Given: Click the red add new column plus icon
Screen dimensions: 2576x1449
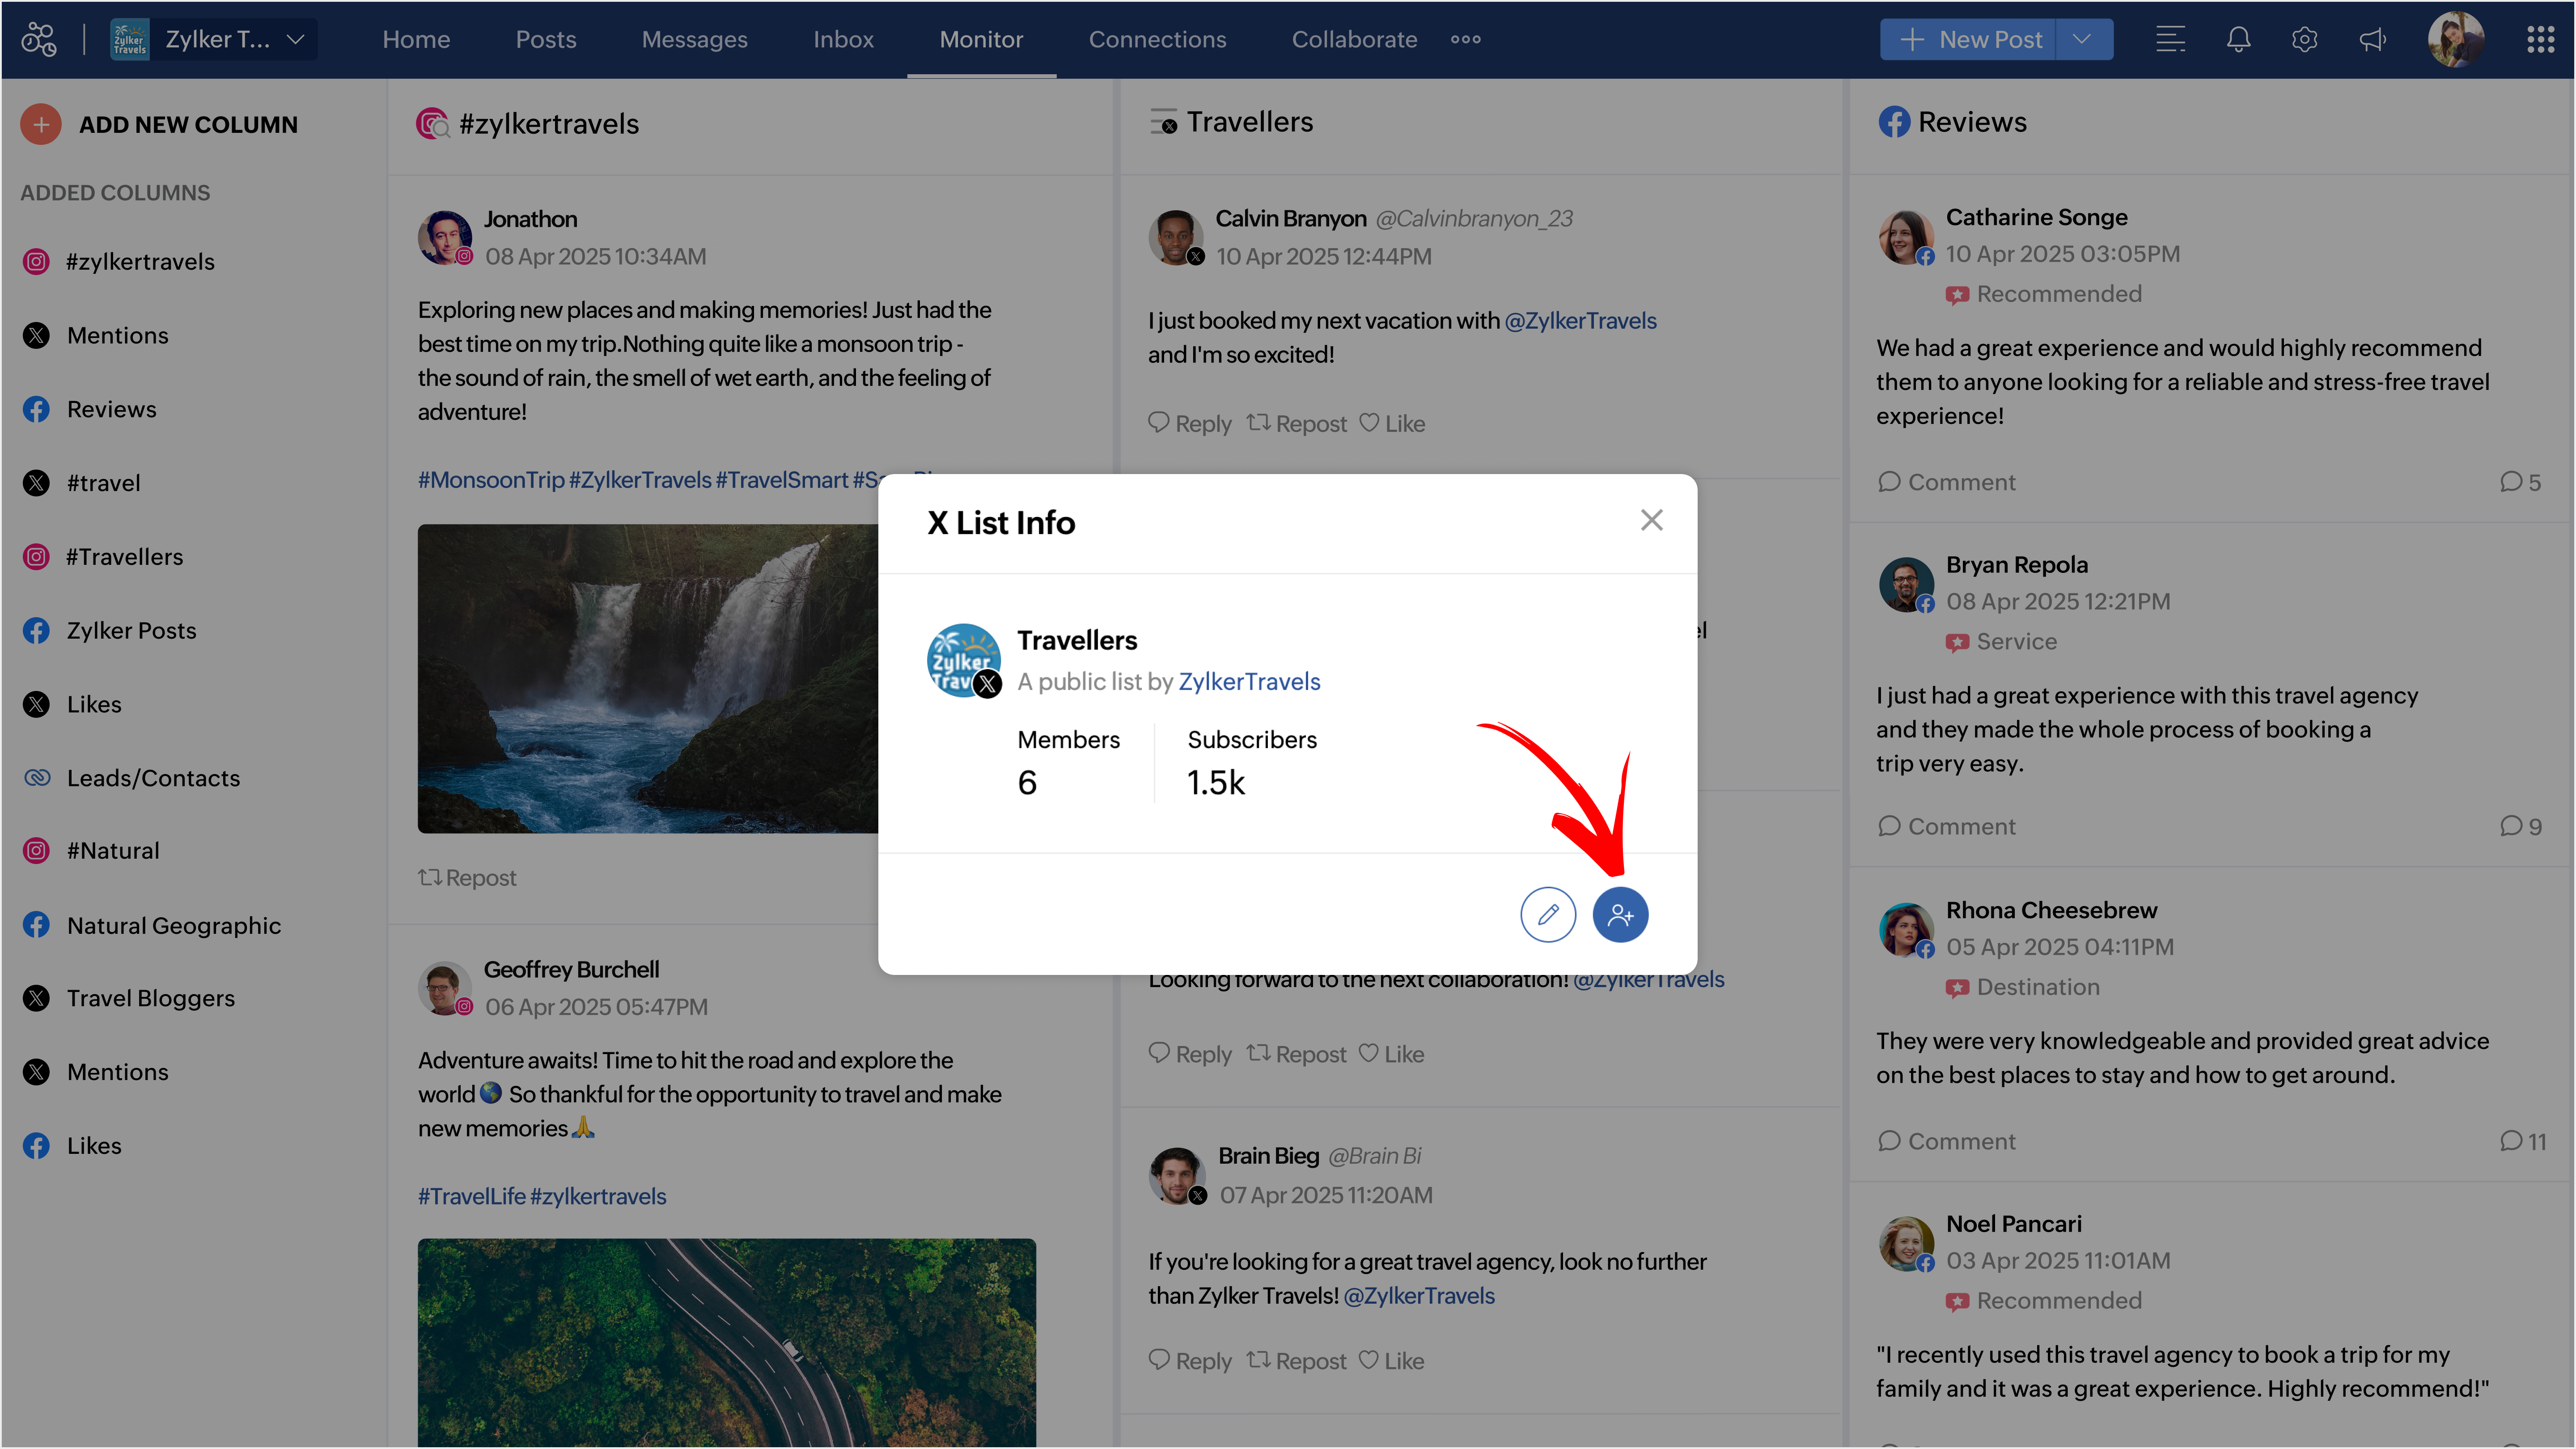Looking at the screenshot, I should point(41,124).
